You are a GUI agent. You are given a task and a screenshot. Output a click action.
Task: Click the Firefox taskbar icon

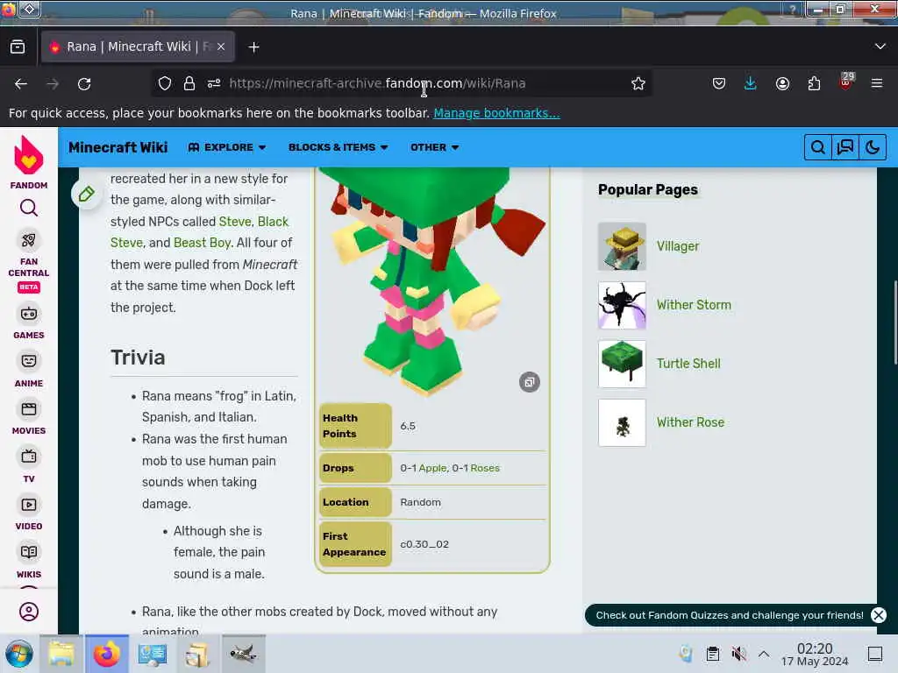point(106,654)
